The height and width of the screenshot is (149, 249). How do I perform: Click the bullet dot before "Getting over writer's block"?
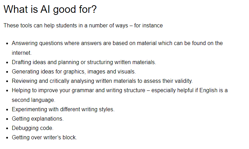click(7, 138)
